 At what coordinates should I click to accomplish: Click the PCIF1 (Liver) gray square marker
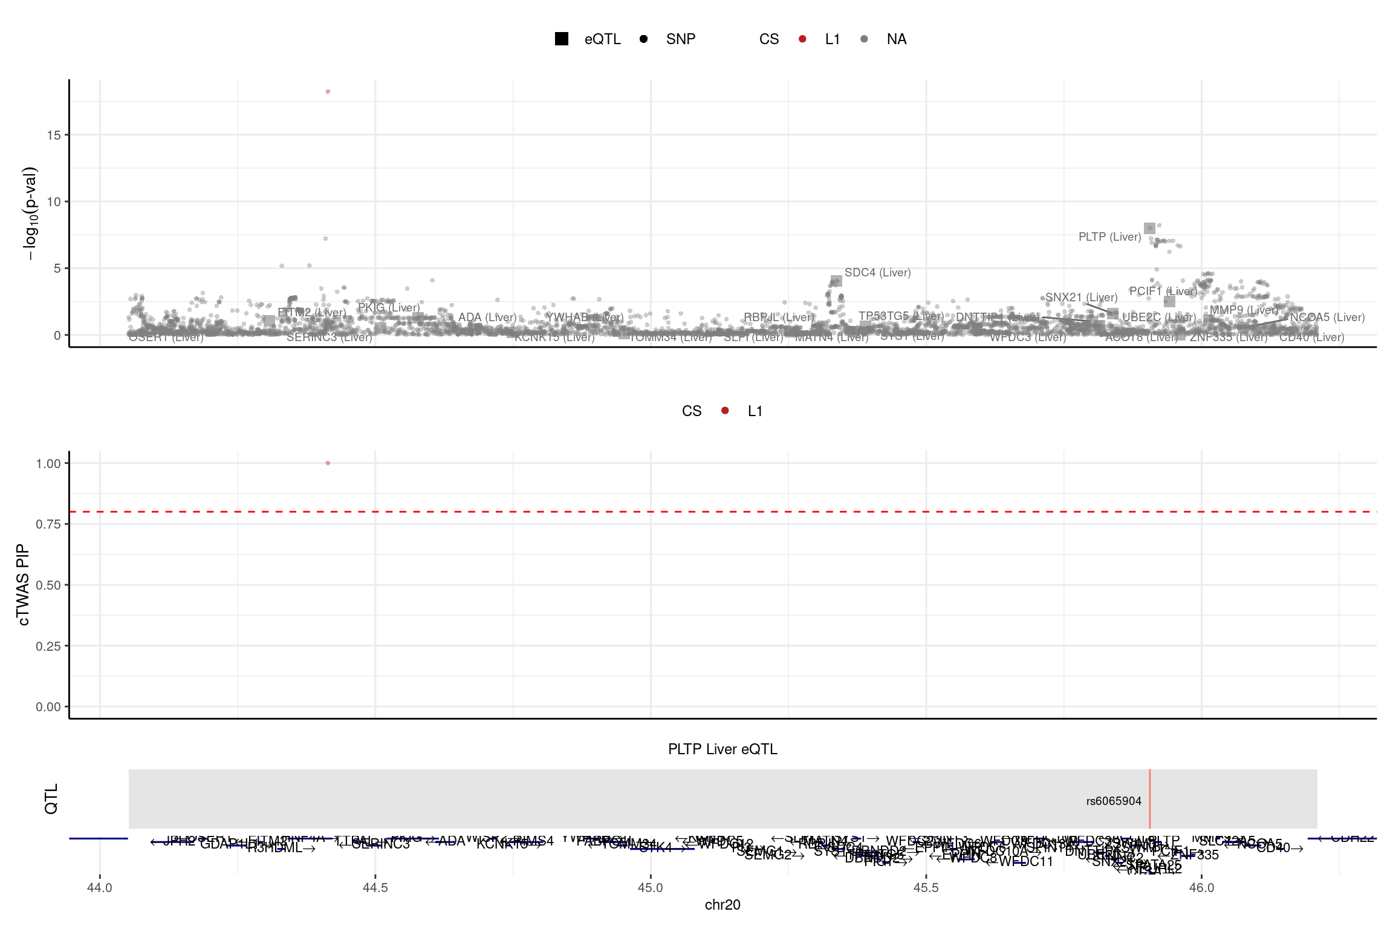click(x=1169, y=301)
